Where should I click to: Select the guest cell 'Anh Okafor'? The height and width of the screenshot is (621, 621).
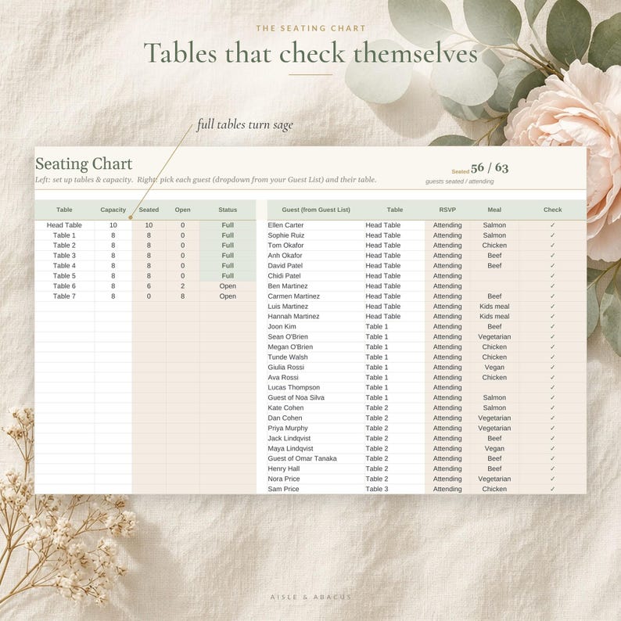pyautogui.click(x=316, y=256)
